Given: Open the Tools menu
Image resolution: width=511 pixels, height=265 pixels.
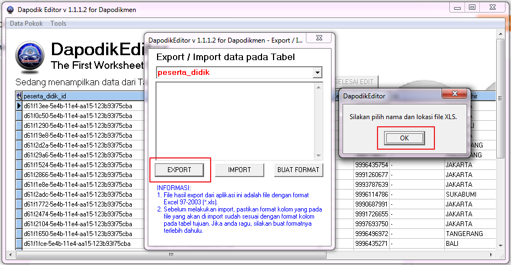Looking at the screenshot, I should pyautogui.click(x=59, y=23).
